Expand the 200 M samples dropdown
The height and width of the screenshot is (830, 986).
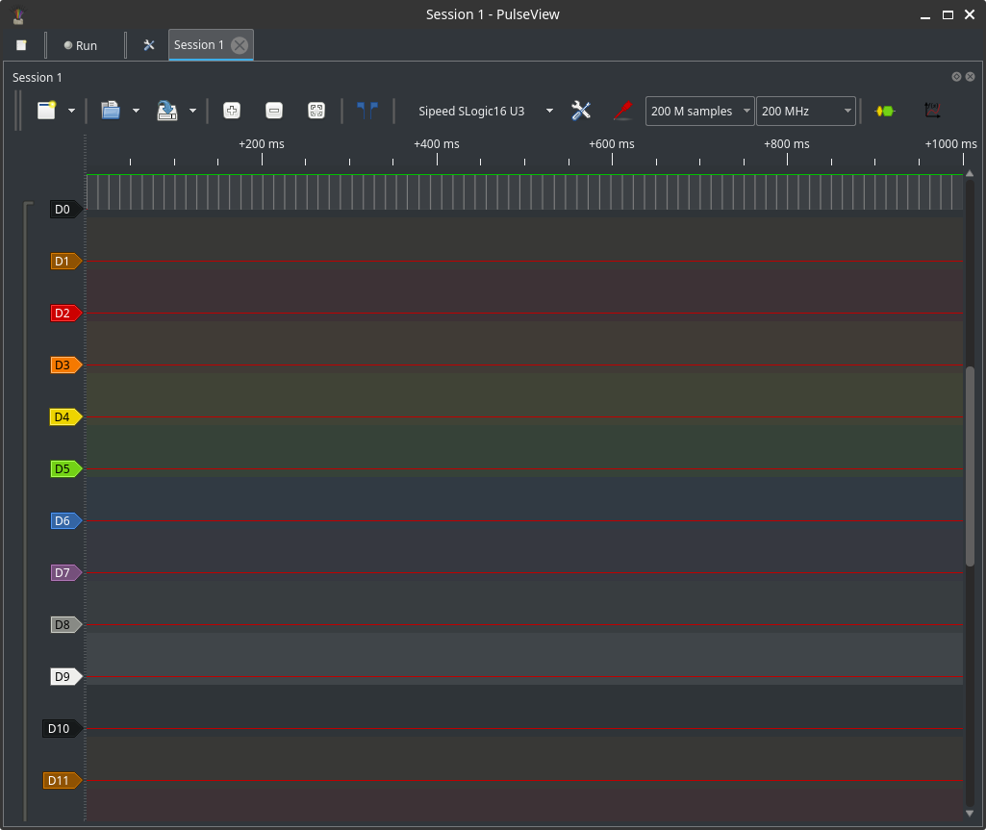click(699, 112)
